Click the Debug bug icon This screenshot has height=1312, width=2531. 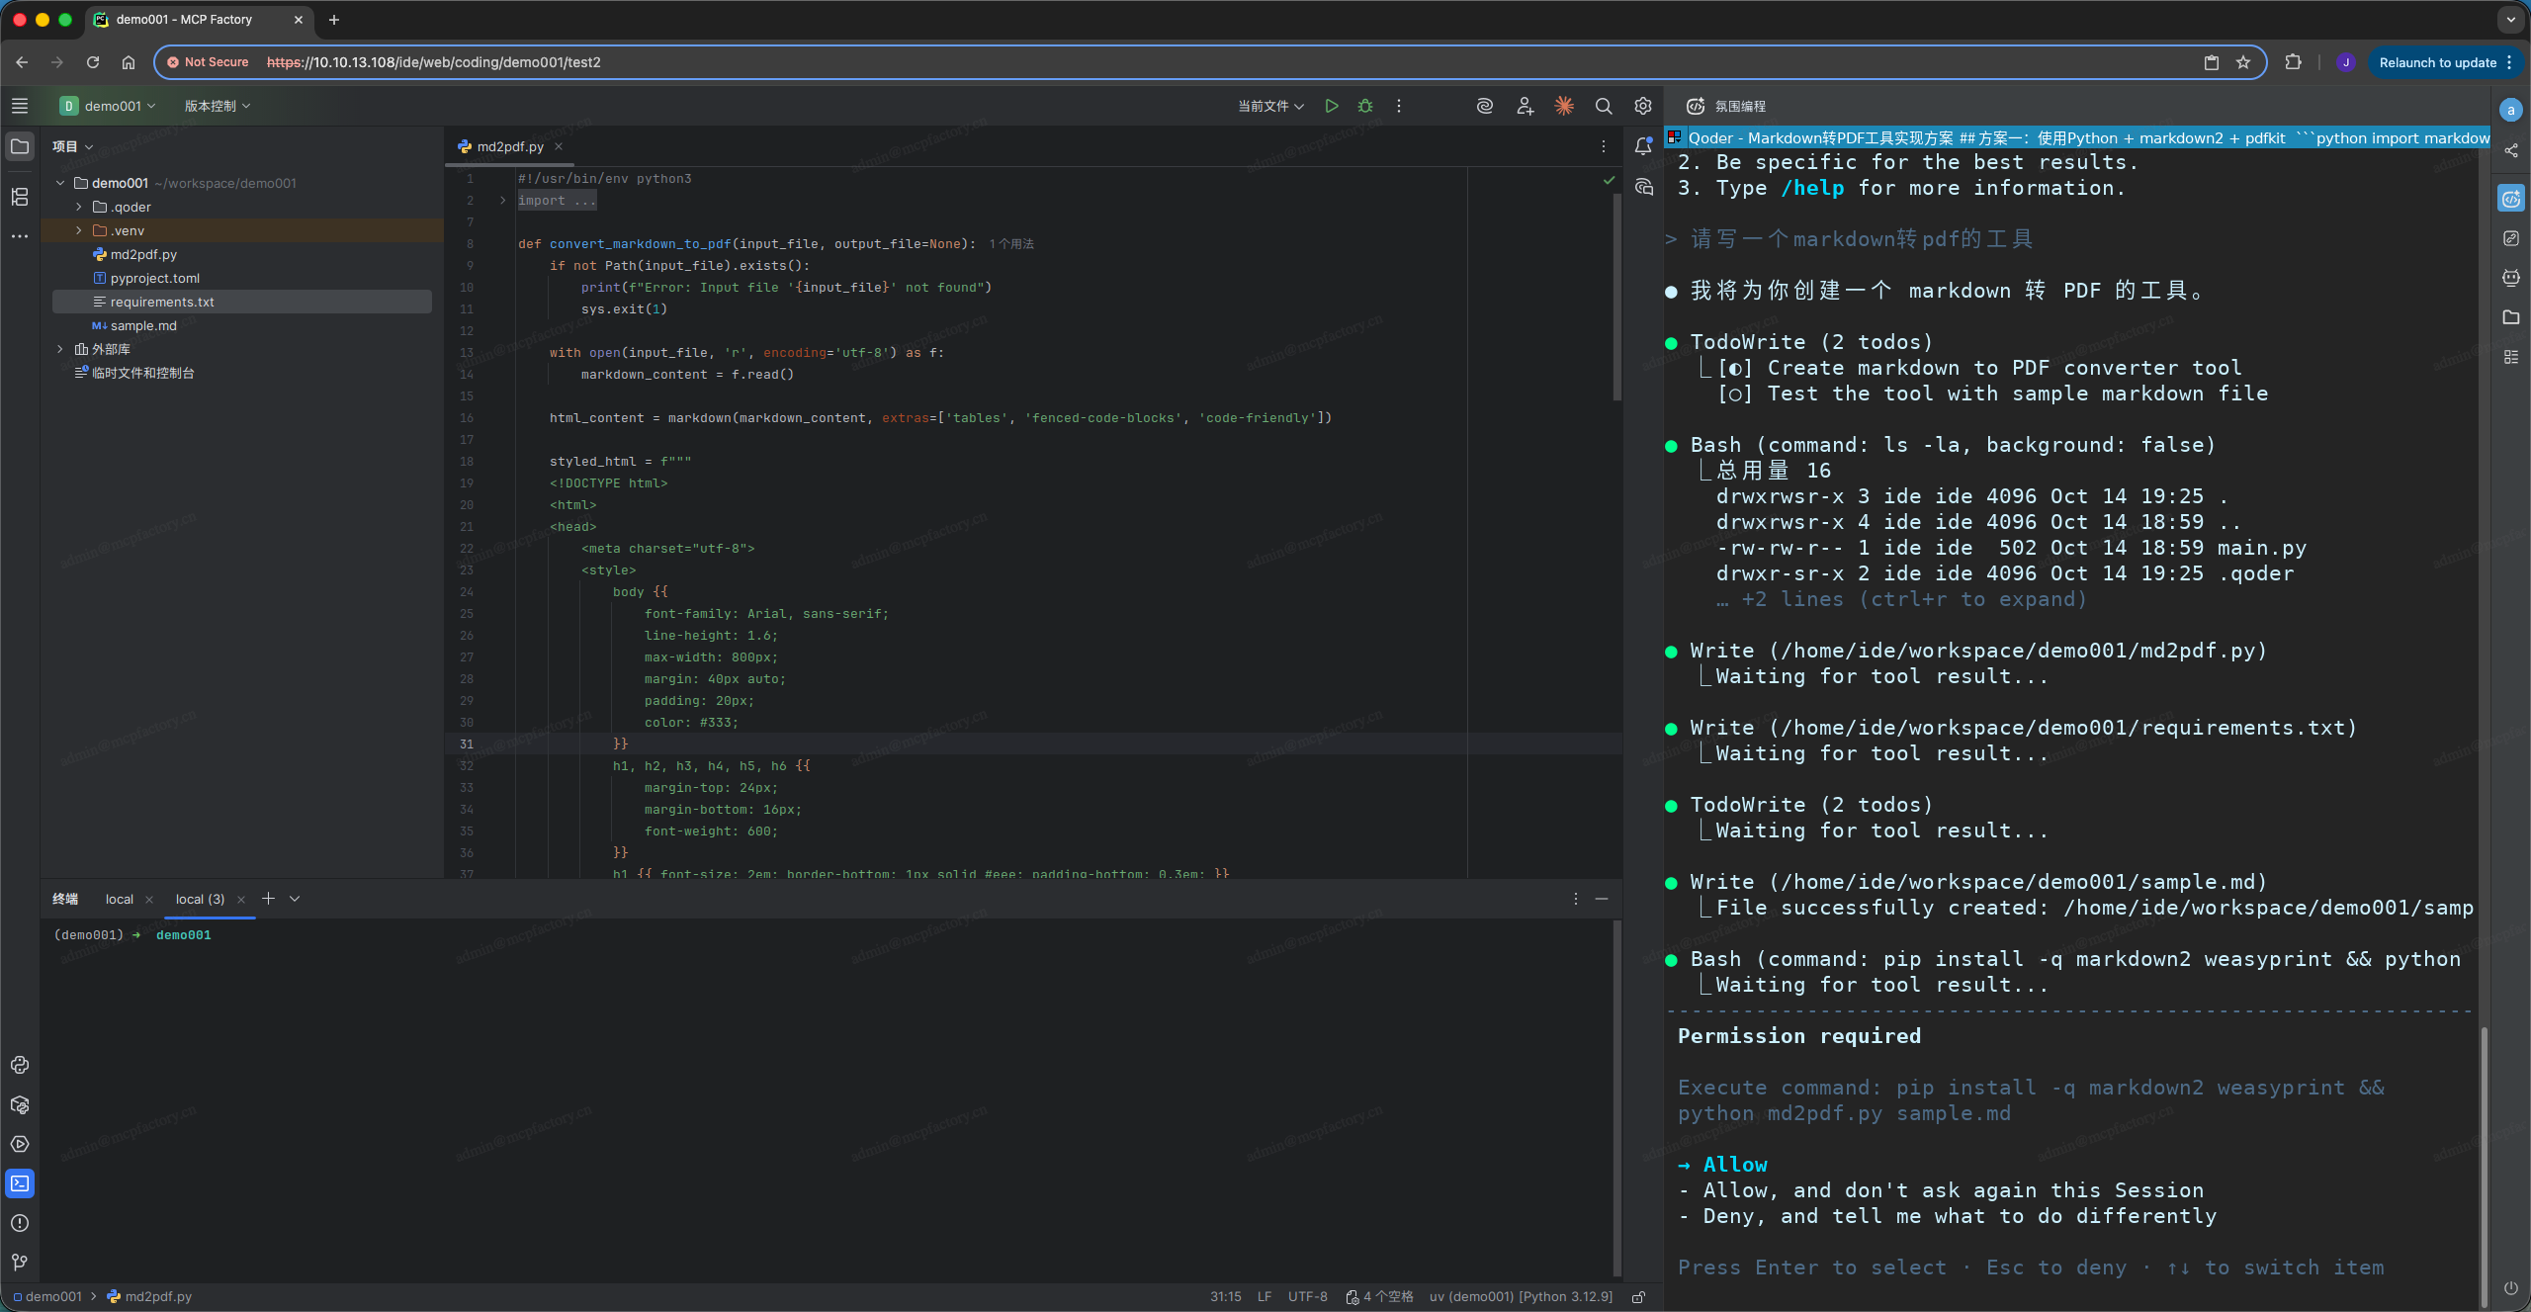click(x=1365, y=106)
